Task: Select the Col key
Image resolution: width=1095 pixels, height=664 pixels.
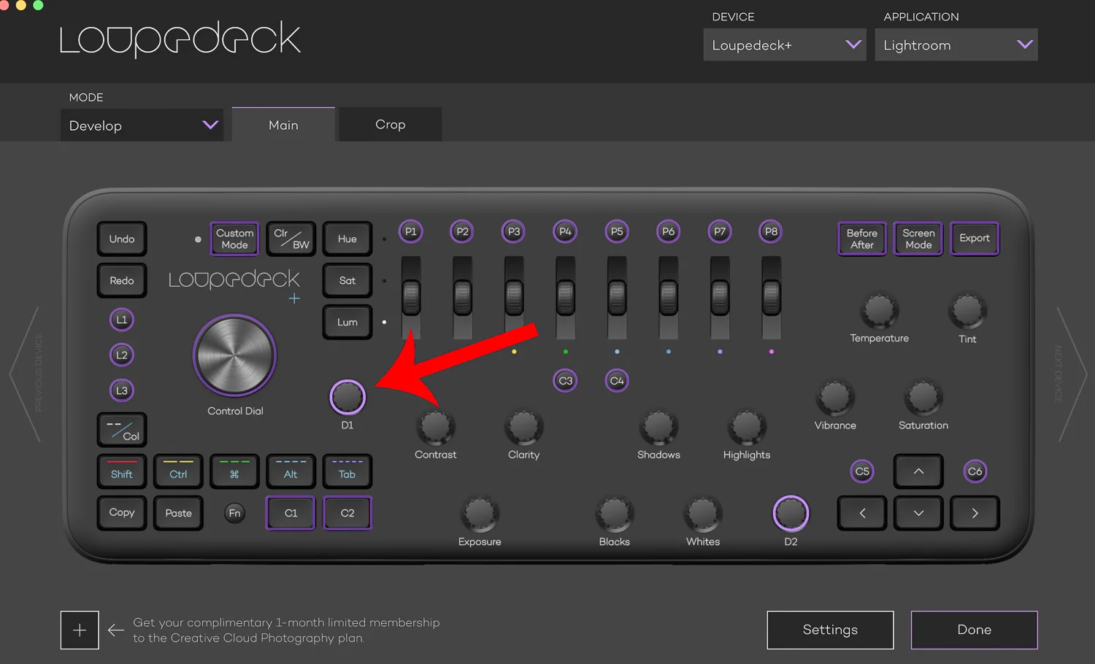Action: (122, 430)
